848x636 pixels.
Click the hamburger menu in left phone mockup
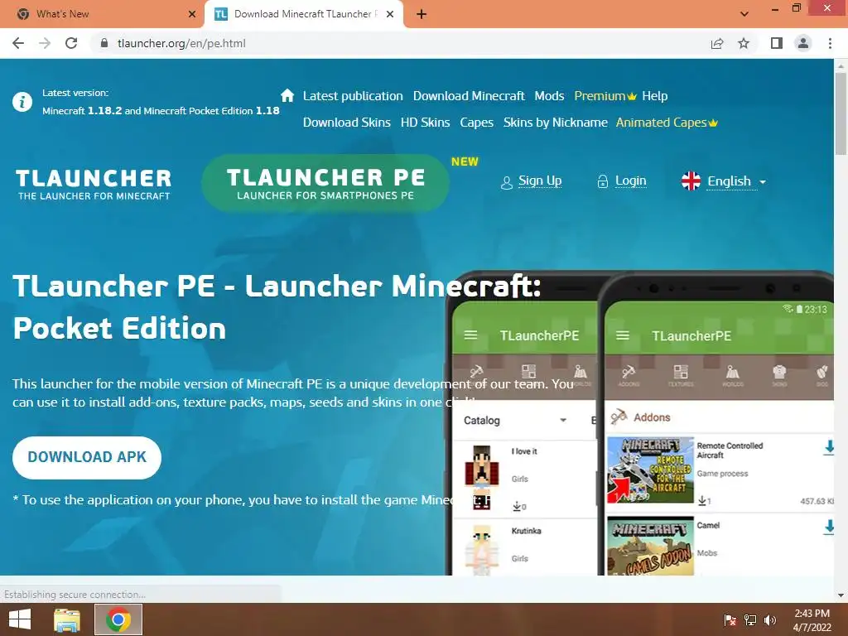470,335
